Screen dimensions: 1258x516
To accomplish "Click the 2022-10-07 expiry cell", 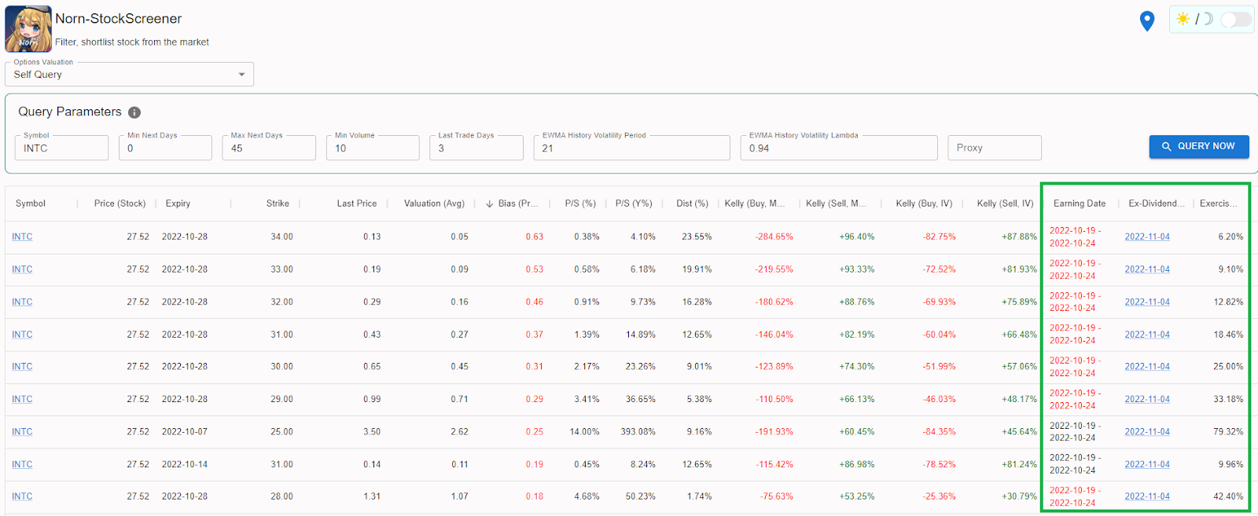I will 185,432.
